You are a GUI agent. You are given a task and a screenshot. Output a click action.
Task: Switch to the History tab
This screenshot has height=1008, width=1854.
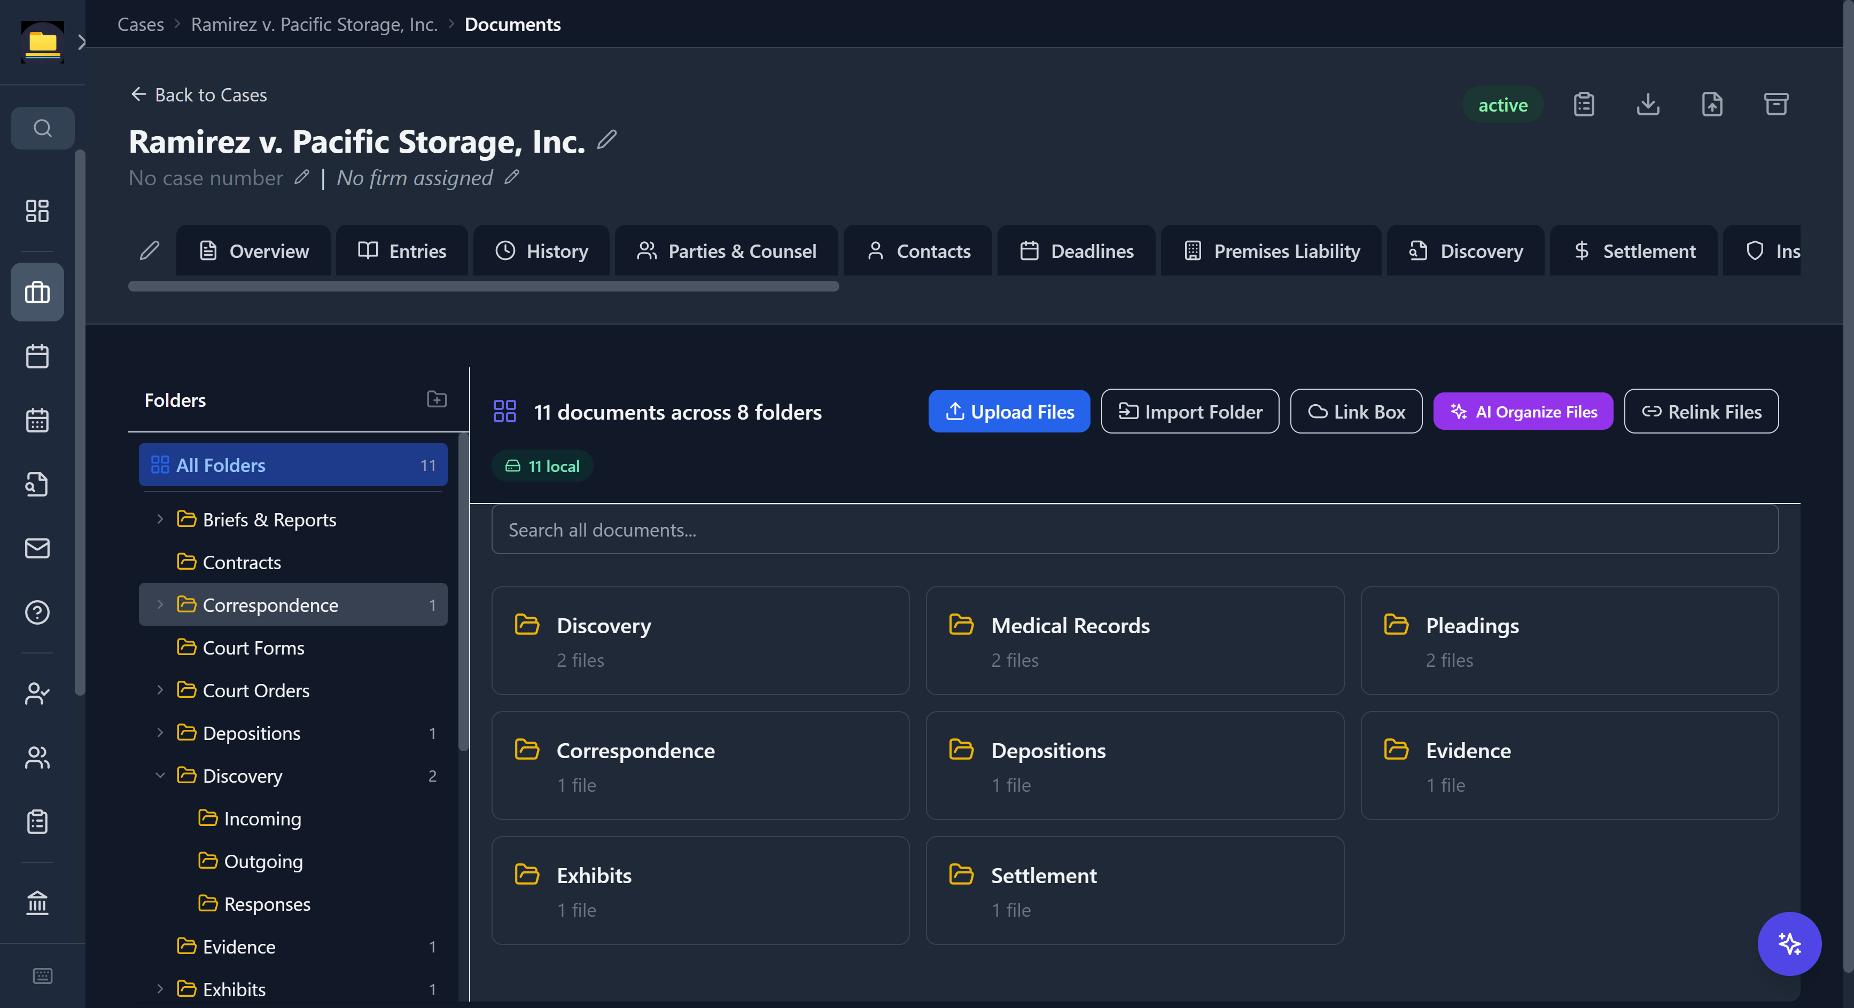pyautogui.click(x=541, y=250)
